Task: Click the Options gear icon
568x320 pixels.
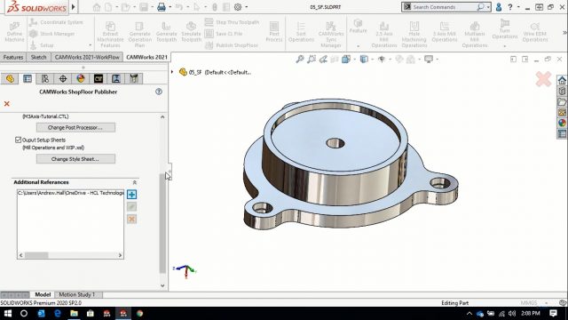Action: (238, 7)
